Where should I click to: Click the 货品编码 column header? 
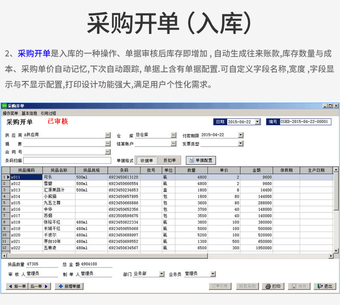[x=26, y=171]
